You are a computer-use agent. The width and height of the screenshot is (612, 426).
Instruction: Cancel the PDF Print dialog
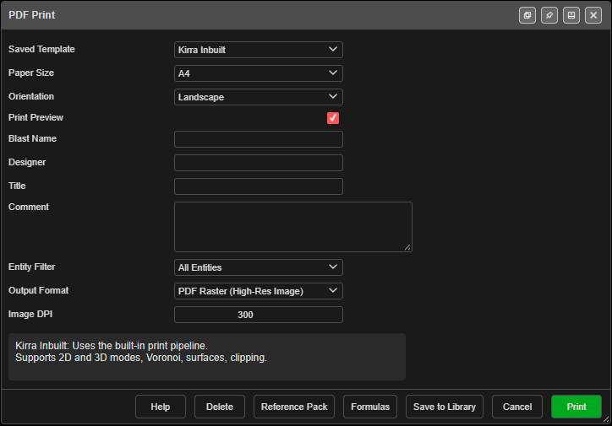click(517, 407)
